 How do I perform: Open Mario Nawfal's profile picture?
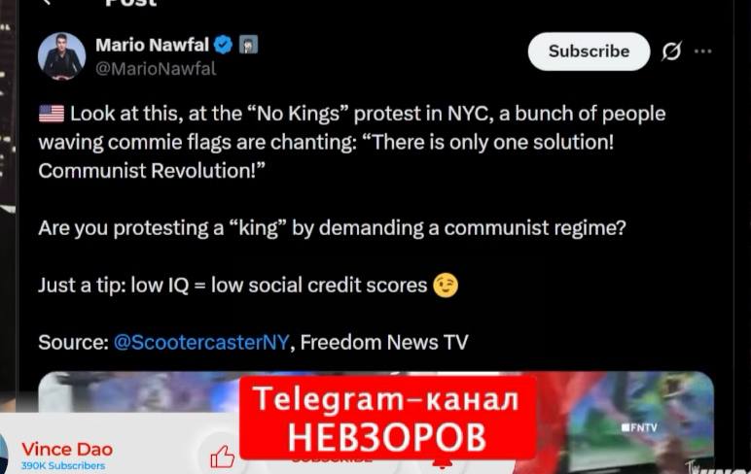point(62,56)
